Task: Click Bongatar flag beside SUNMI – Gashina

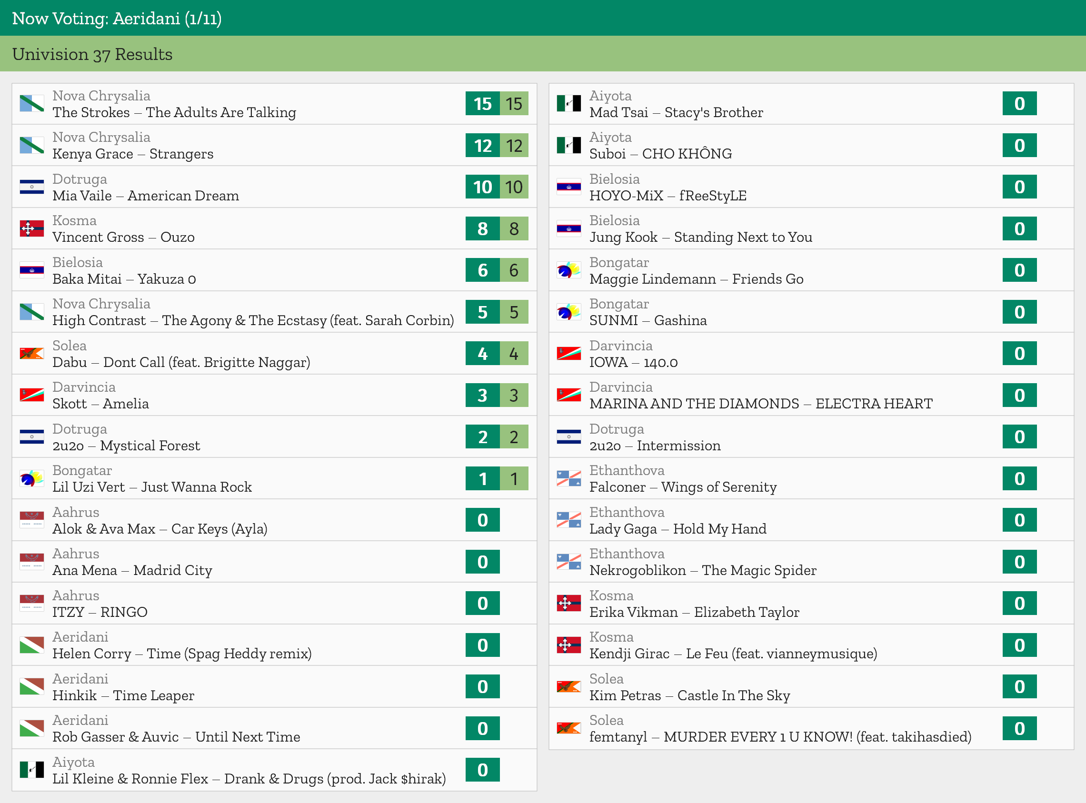Action: pos(569,312)
